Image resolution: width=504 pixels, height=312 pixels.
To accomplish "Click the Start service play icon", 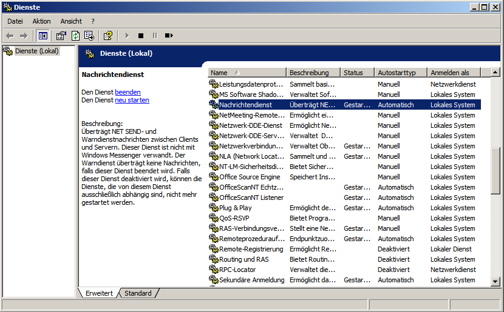I will click(x=127, y=36).
